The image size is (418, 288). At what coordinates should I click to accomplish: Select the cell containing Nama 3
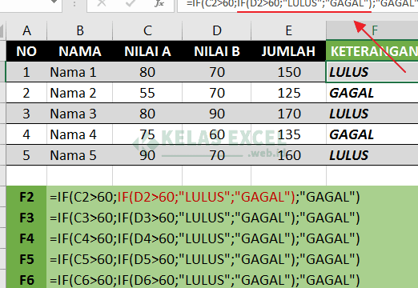pyautogui.click(x=80, y=114)
